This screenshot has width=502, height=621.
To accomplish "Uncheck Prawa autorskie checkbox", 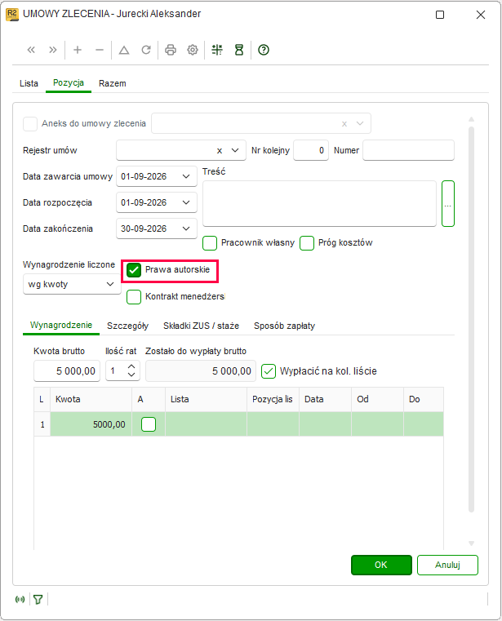I will tap(134, 270).
